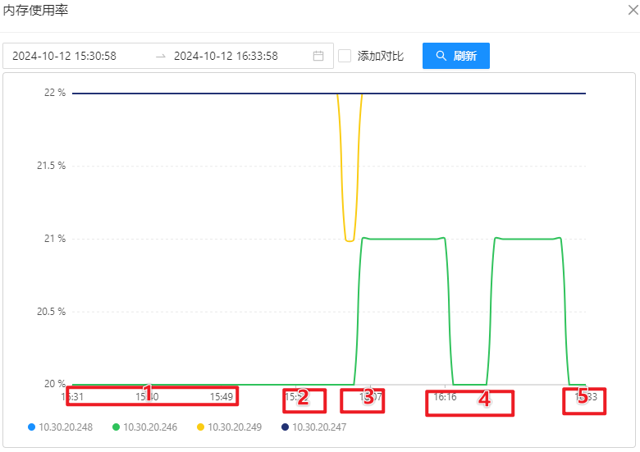Viewport: 640px width, 452px height.
Task: Click the red box numbered 4
Action: 469,403
